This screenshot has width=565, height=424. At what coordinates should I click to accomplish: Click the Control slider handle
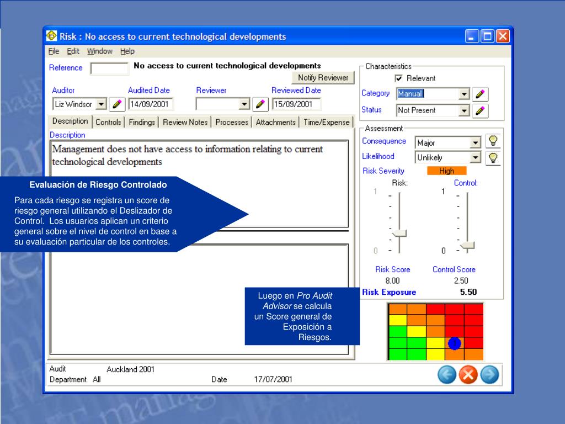coord(467,246)
